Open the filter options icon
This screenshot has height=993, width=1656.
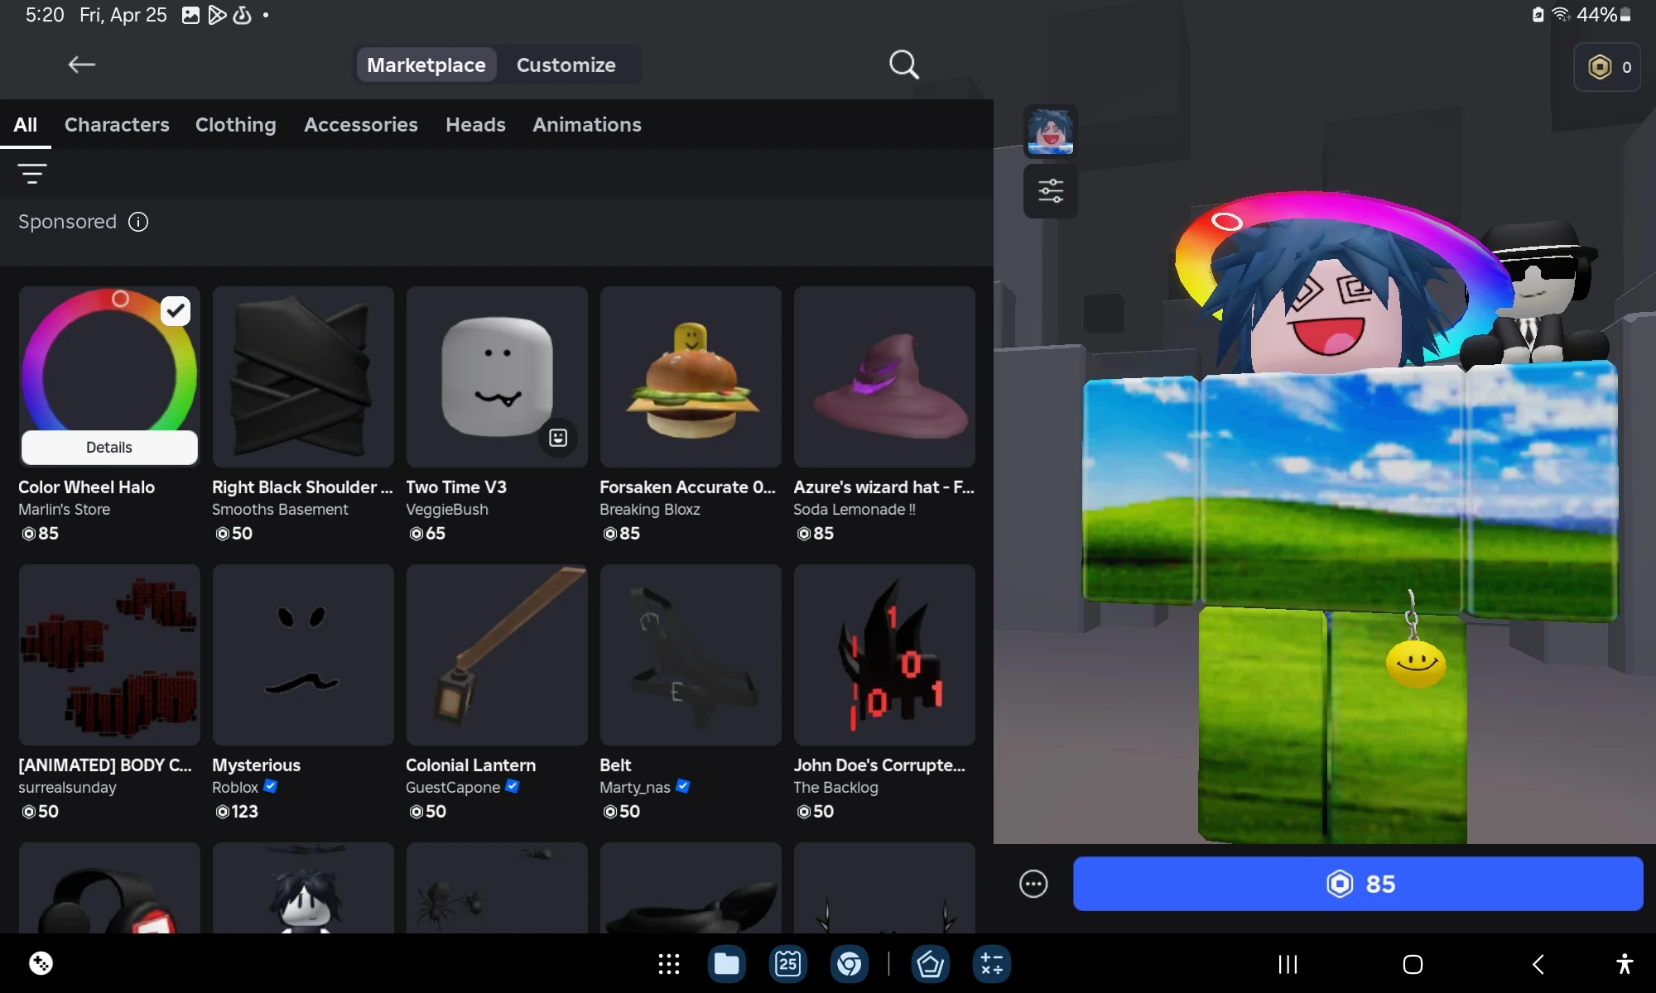click(32, 173)
